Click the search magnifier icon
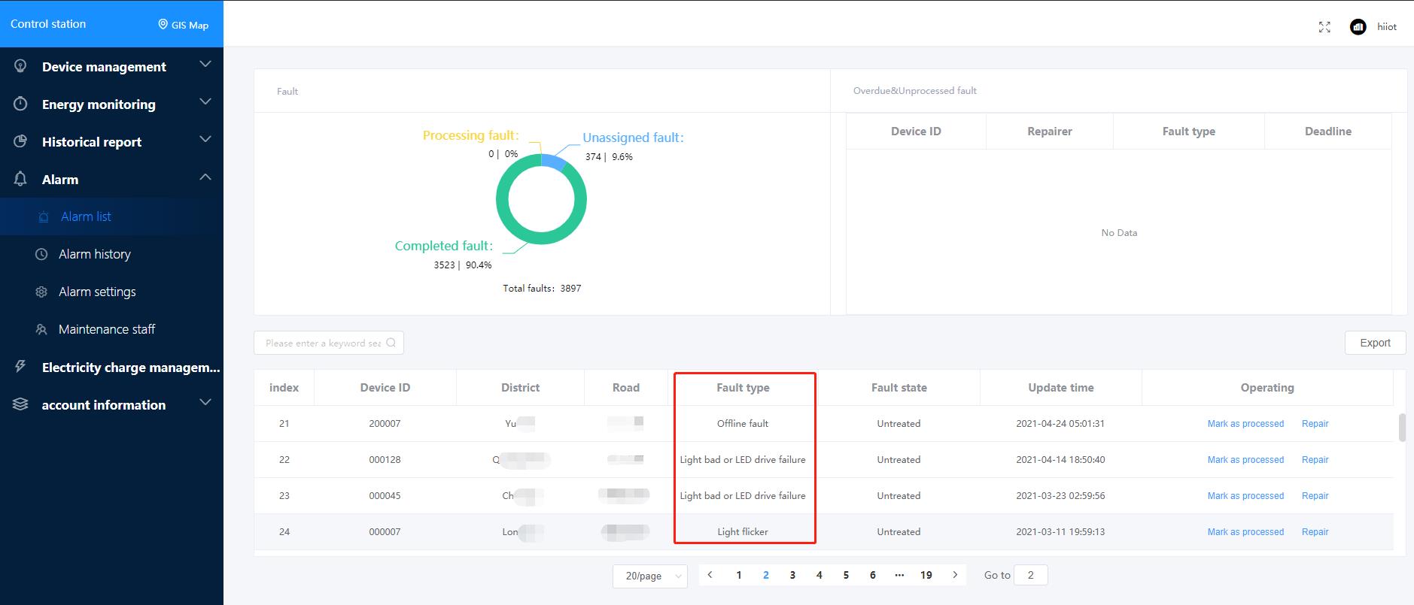Screen dimensions: 1414x605 [x=391, y=343]
